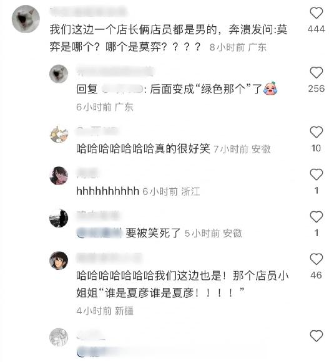Tap the cat avatar of 安徽 commenter
Viewport: 334px width, 362px height.
(x=59, y=134)
